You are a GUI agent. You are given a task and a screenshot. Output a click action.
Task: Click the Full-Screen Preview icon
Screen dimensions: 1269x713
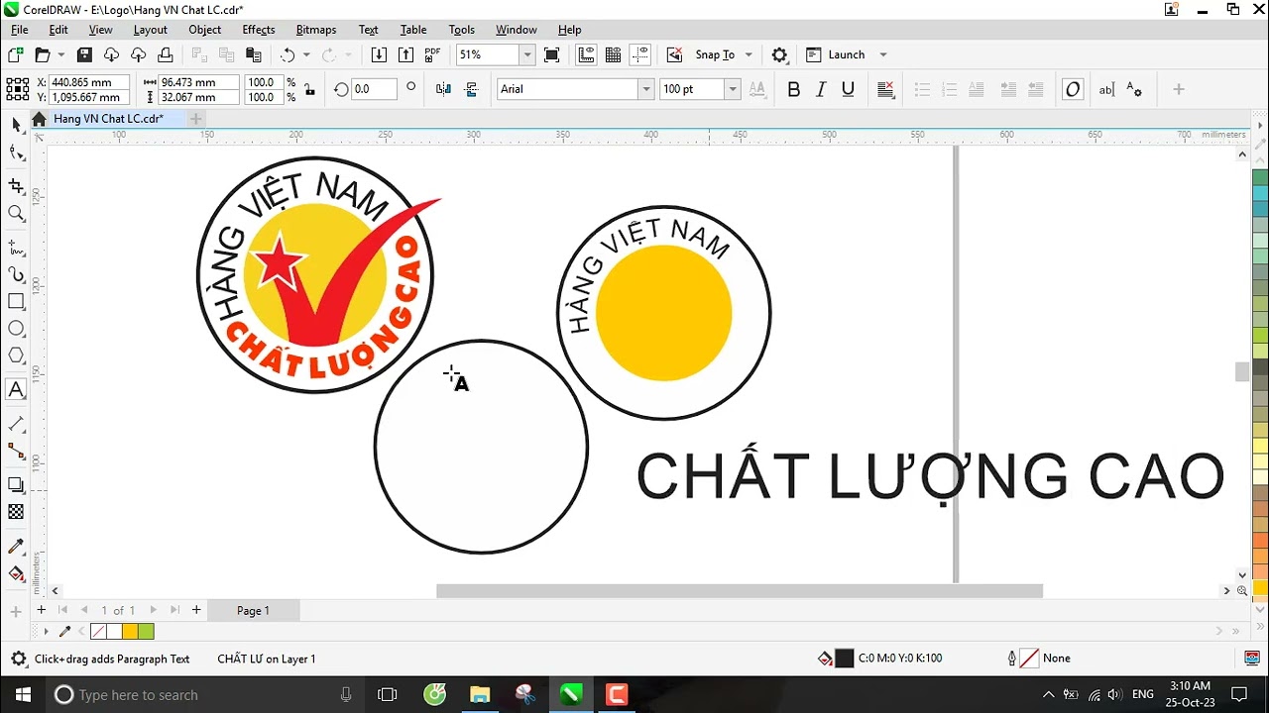[x=552, y=54]
